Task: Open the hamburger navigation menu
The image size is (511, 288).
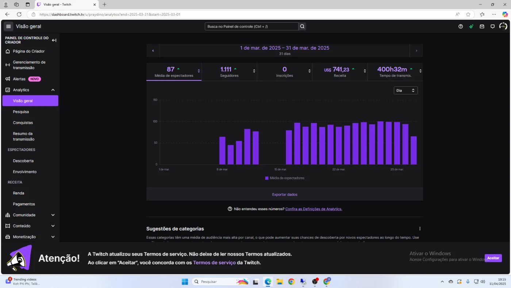Action: pos(8,26)
